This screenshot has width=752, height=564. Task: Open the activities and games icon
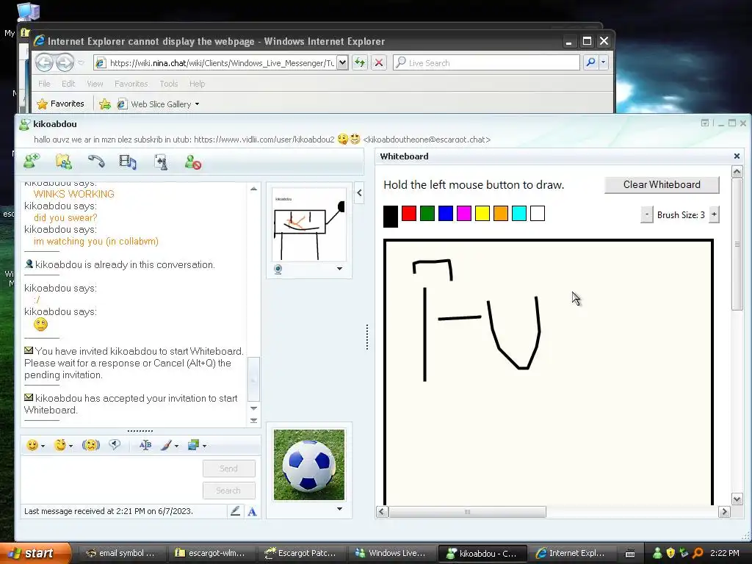click(x=161, y=162)
